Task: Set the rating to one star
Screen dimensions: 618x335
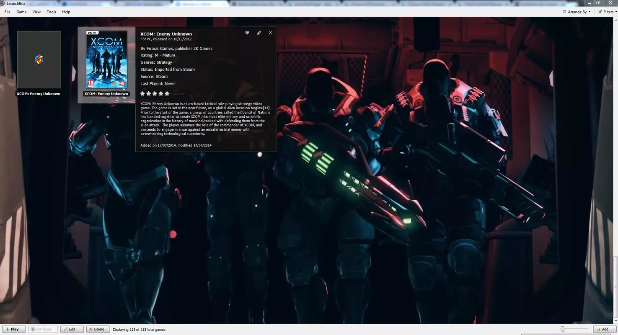Action: click(142, 93)
